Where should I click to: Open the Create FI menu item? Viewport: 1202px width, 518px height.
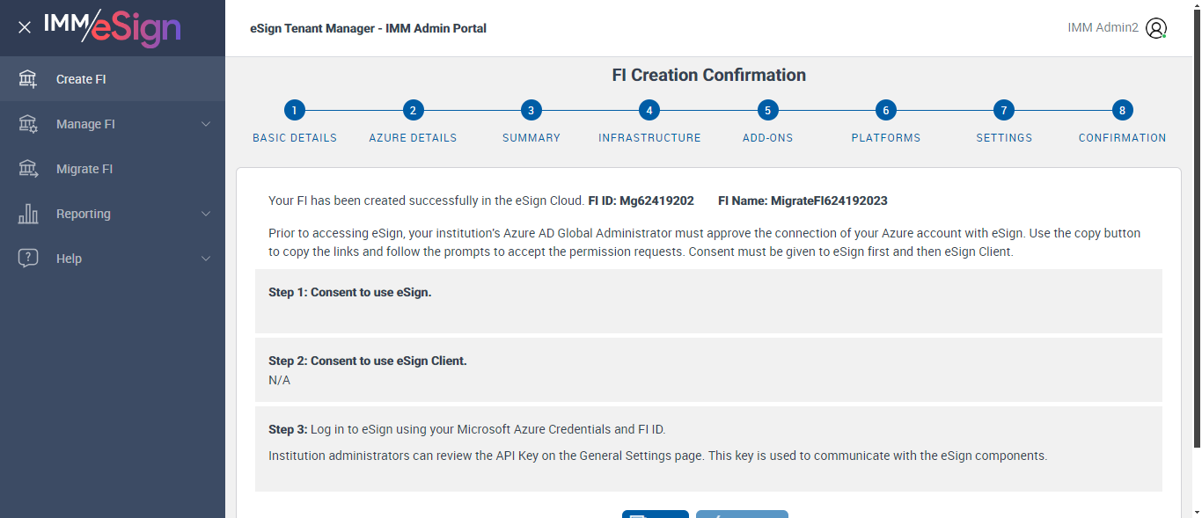(81, 79)
